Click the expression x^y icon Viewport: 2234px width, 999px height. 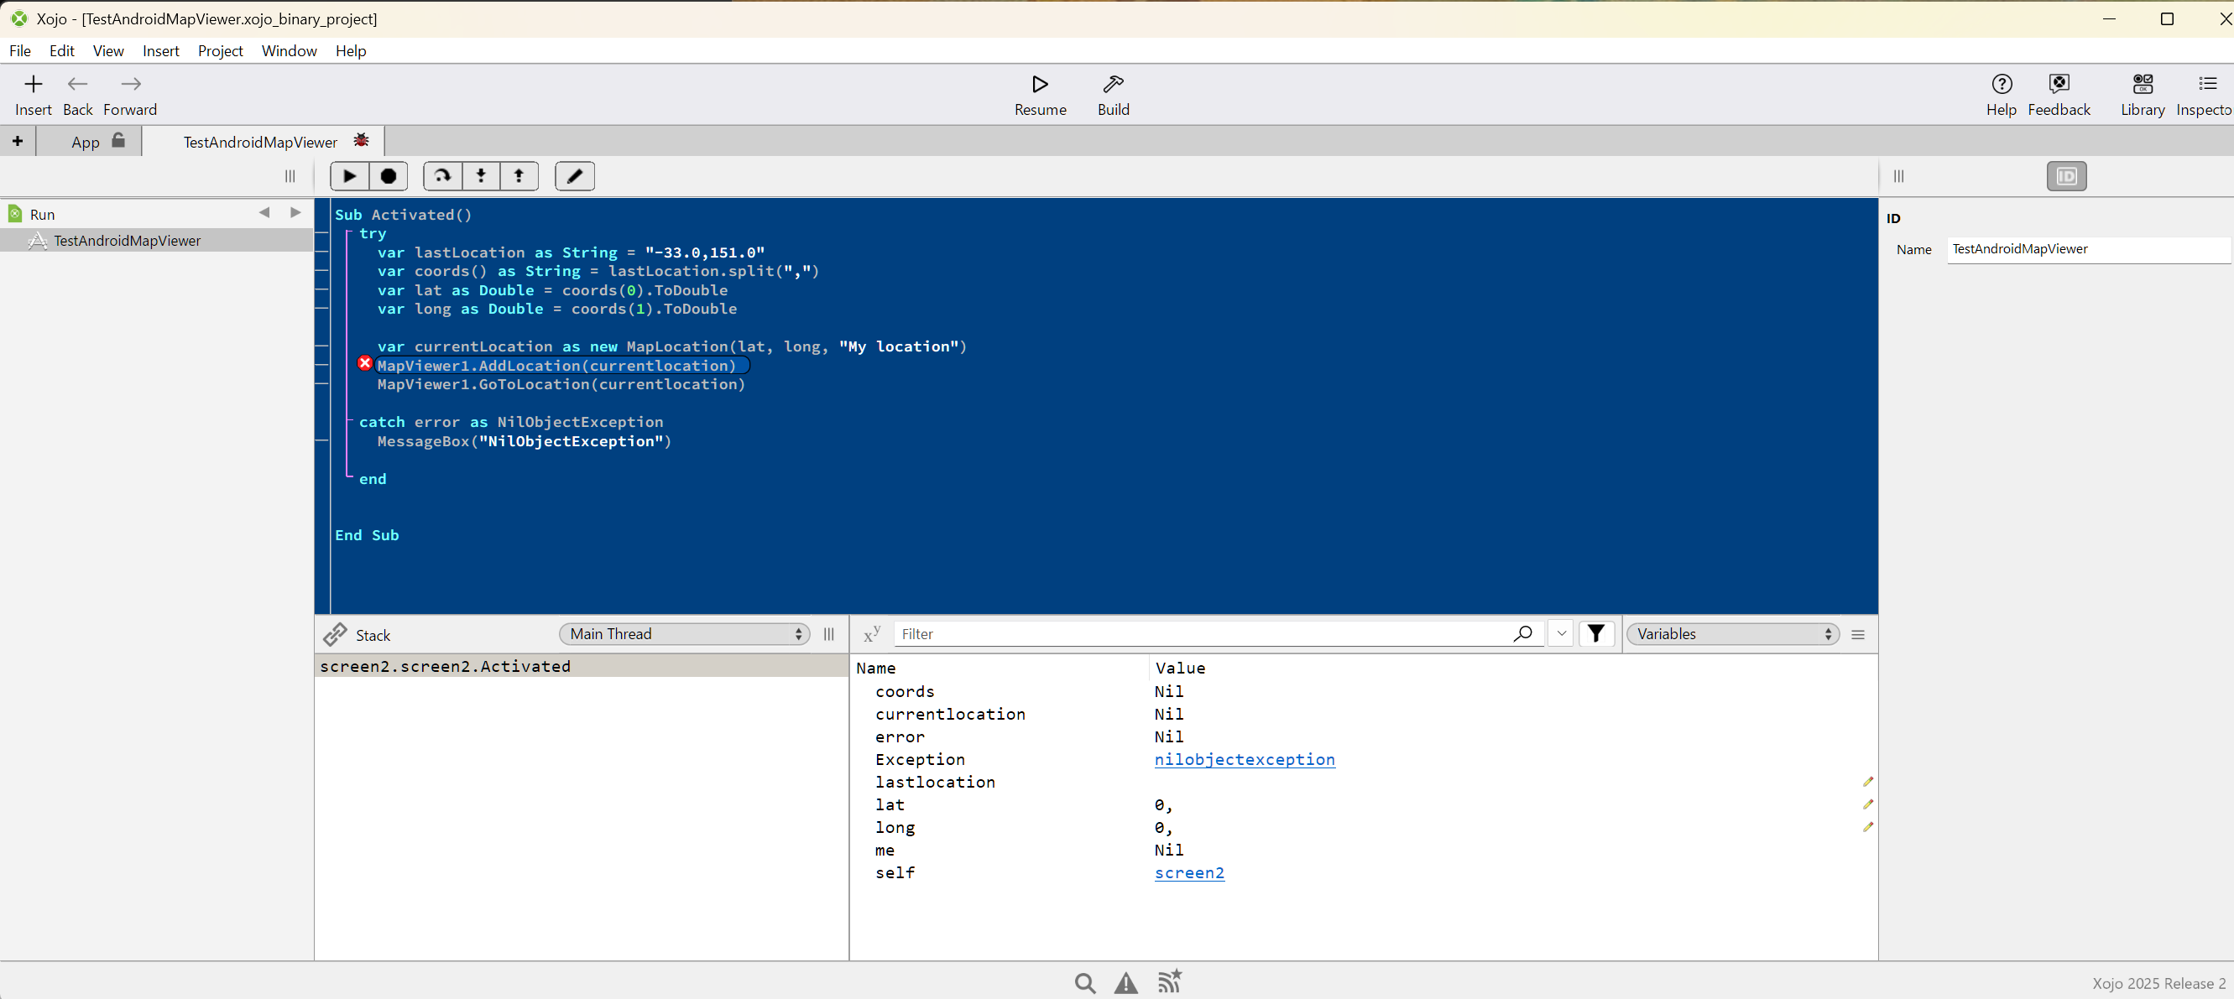872,634
